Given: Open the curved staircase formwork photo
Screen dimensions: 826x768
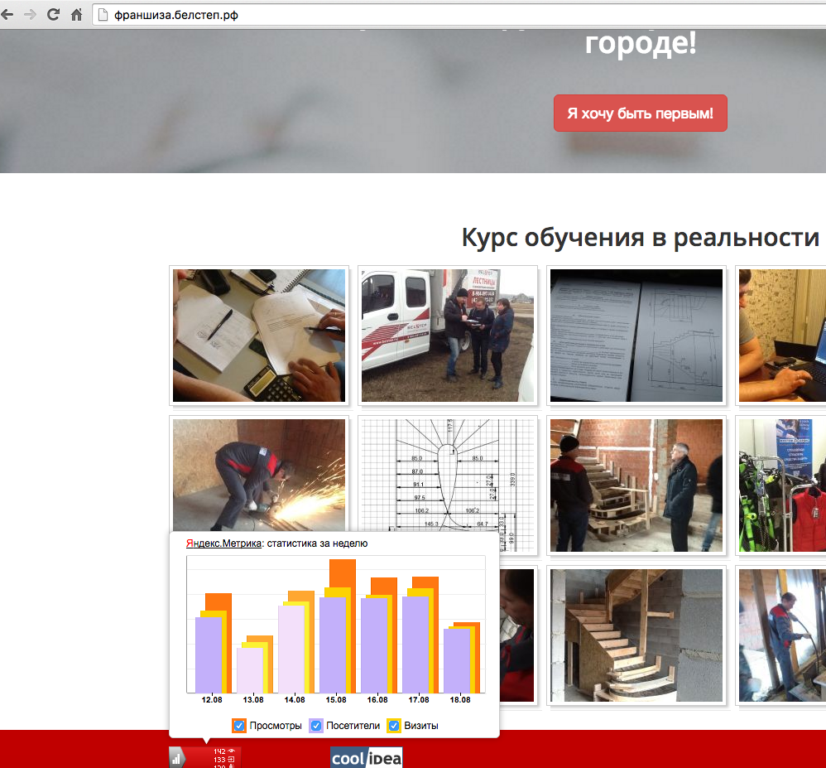Looking at the screenshot, I should click(x=636, y=635).
